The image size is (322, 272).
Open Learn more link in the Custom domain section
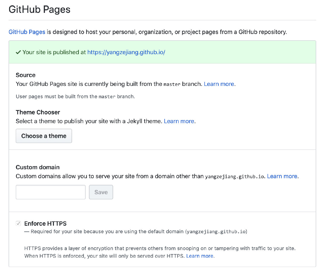click(282, 176)
